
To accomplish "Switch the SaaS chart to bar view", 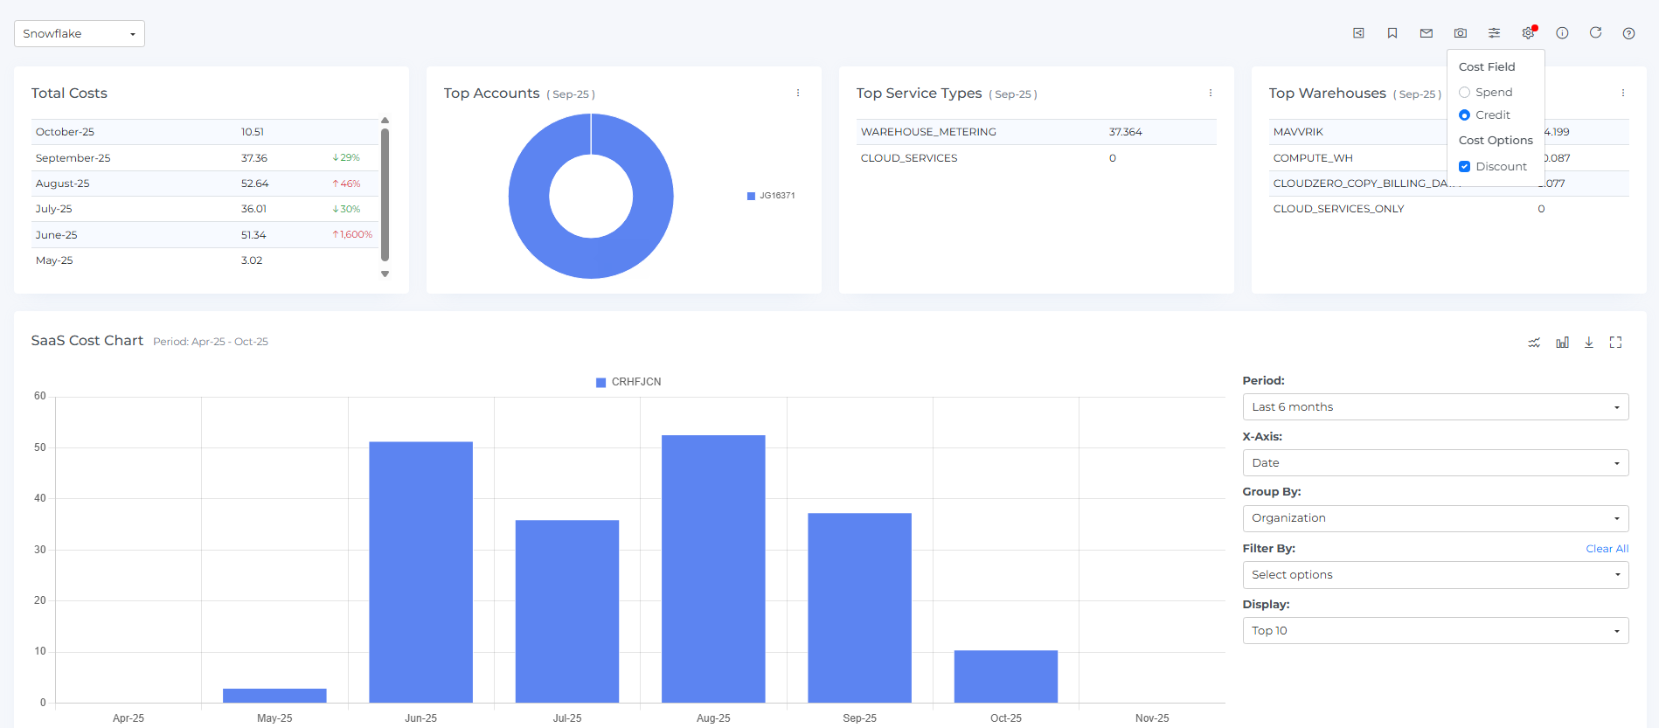I will pyautogui.click(x=1562, y=343).
